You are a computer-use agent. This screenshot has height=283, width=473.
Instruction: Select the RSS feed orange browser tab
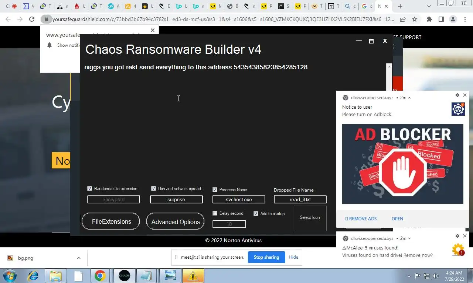(130, 6)
